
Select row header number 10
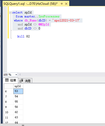[x=9, y=112]
